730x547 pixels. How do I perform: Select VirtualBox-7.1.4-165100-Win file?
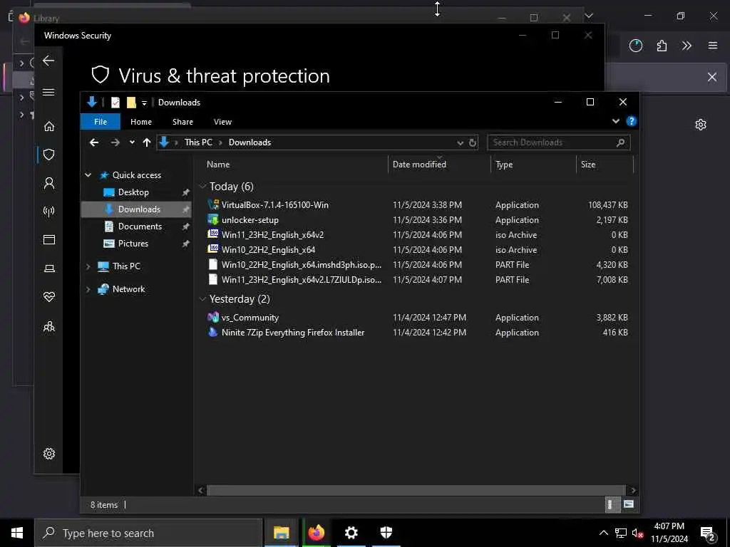pos(274,204)
